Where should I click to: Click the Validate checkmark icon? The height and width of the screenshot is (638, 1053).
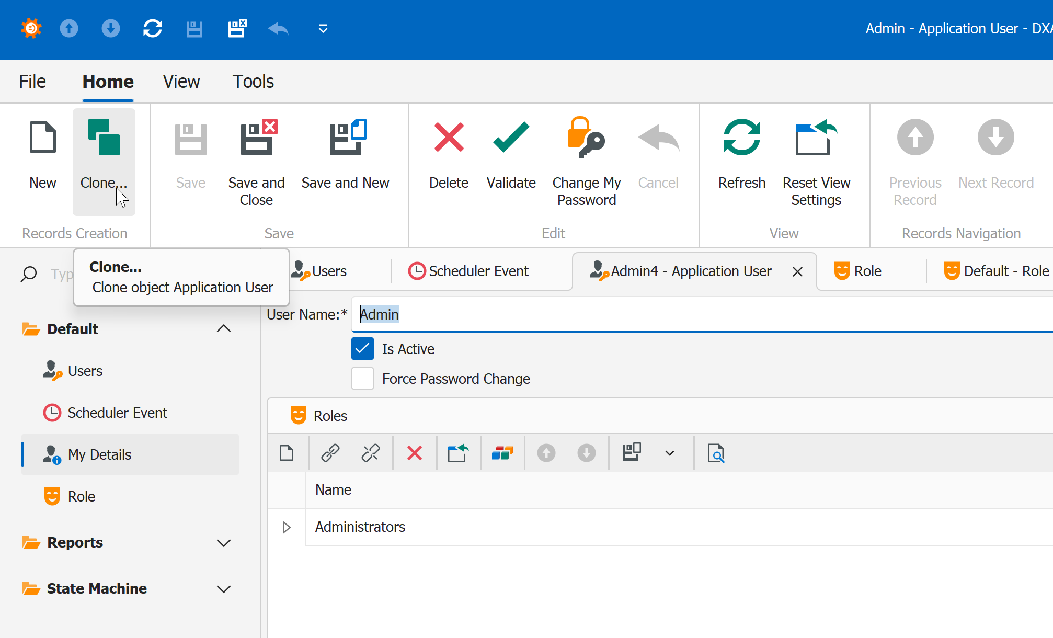[511, 138]
